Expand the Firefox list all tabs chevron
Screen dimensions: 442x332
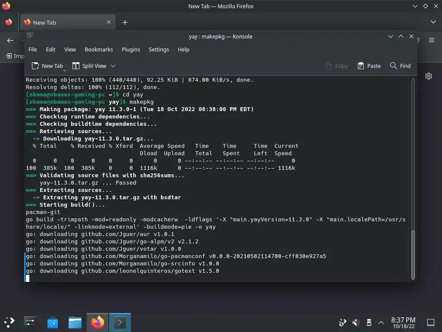[433, 22]
